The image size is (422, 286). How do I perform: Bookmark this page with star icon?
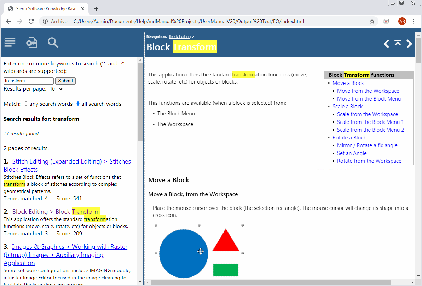(372, 21)
